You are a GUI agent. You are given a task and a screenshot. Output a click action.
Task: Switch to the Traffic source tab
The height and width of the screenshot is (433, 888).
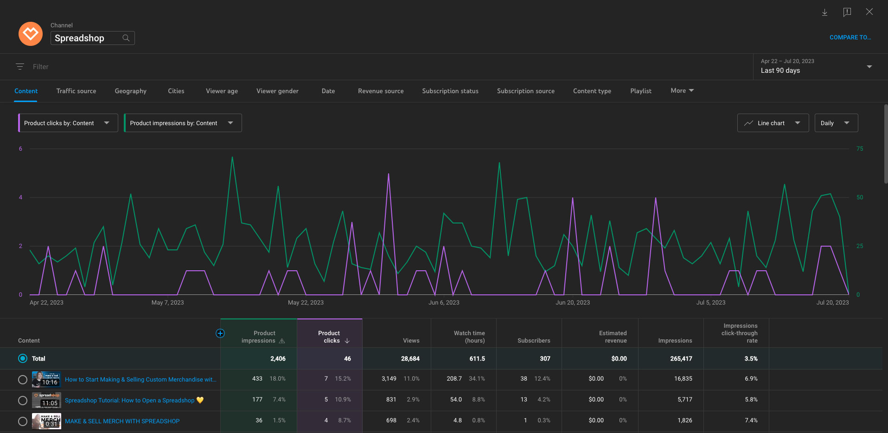[76, 91]
